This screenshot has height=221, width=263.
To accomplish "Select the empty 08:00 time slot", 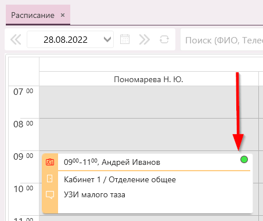I will click(x=149, y=134).
